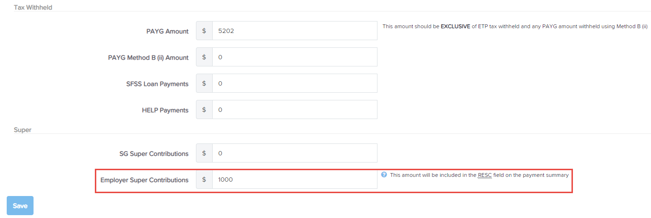Click dollar sign beside HELP Payments field

[x=204, y=109]
